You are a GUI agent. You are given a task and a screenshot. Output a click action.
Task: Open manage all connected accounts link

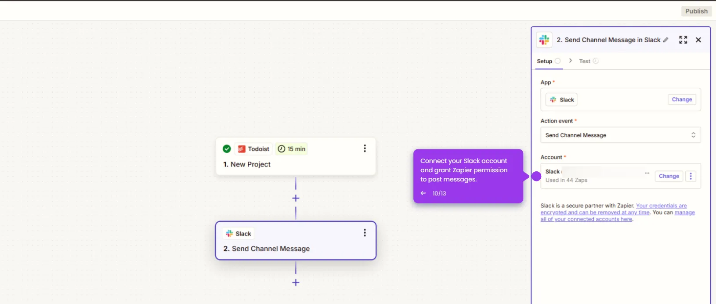tap(618, 216)
